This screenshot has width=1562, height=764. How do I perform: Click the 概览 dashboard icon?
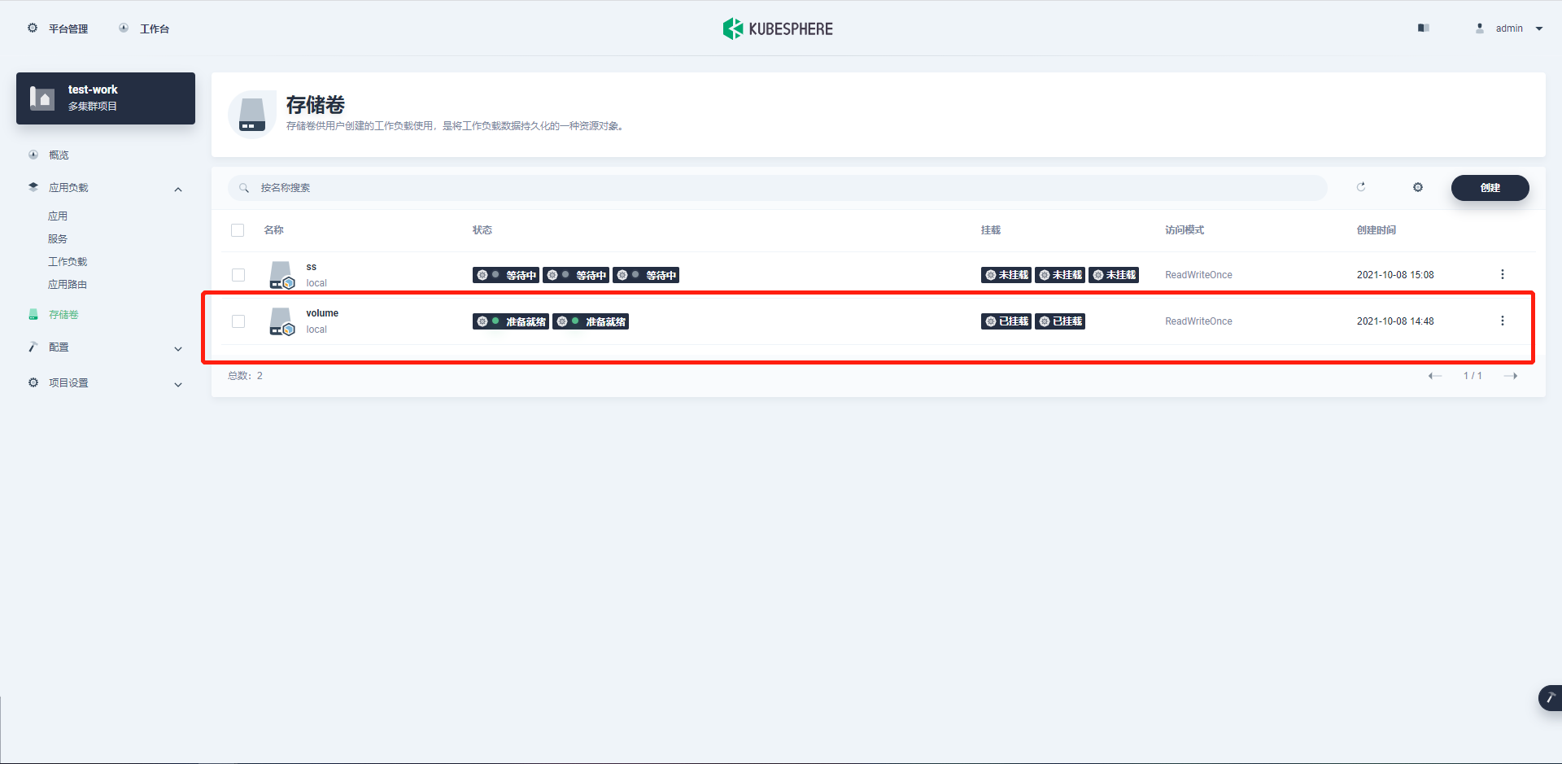33,155
